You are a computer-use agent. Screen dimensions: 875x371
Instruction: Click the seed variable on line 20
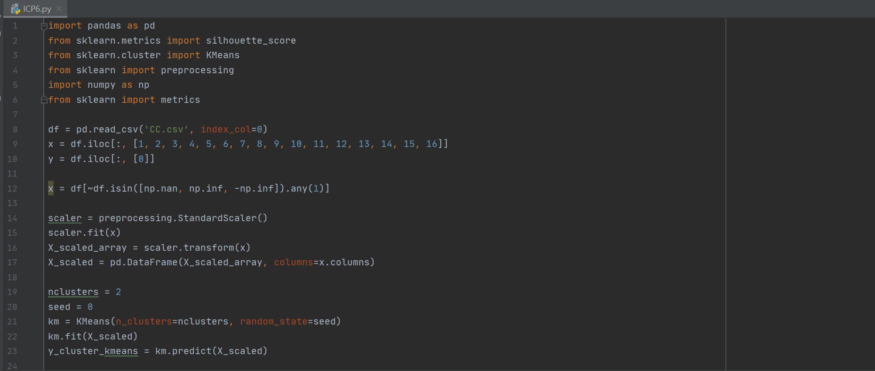pos(59,307)
